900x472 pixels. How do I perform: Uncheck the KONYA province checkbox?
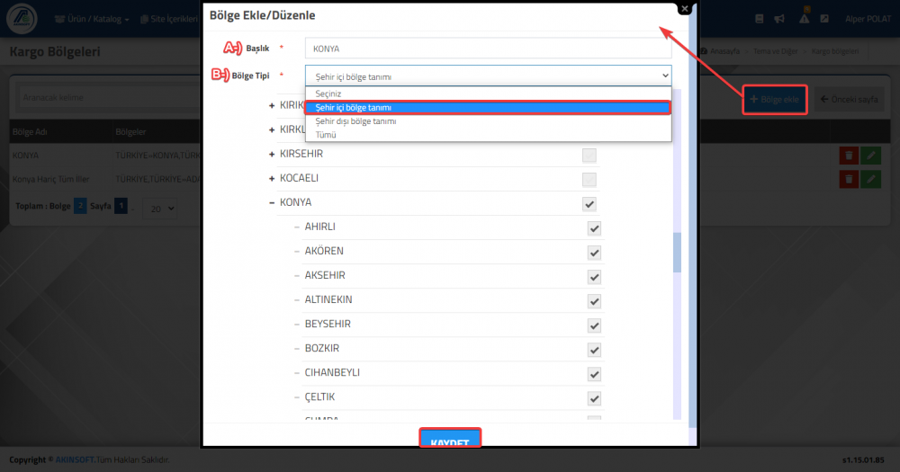click(x=589, y=204)
